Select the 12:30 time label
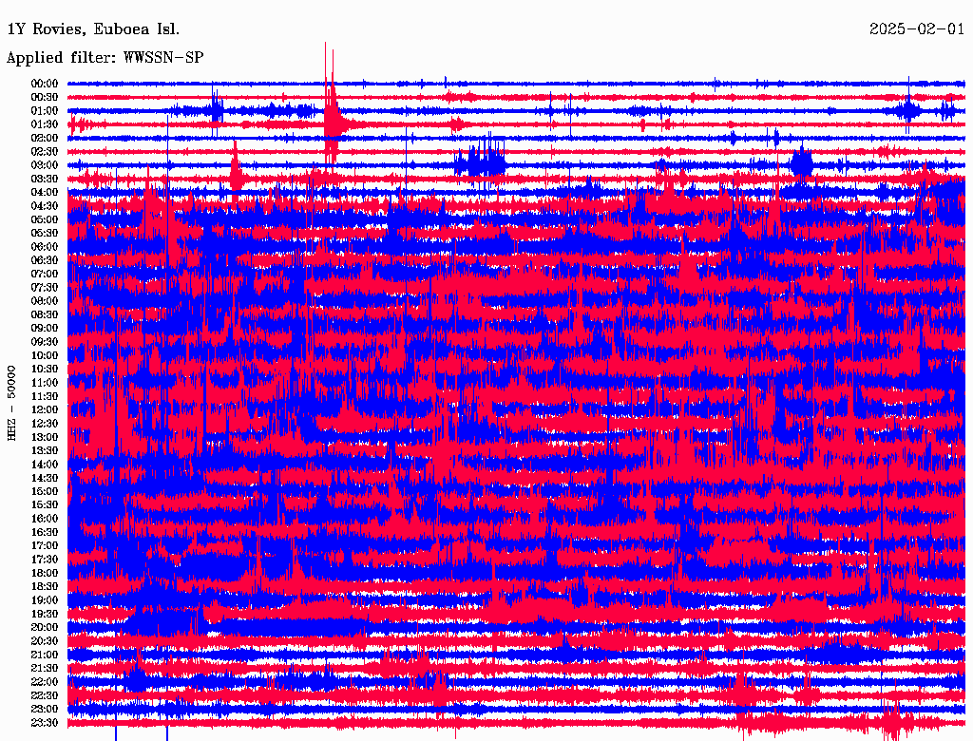Image resolution: width=973 pixels, height=741 pixels. pos(45,424)
